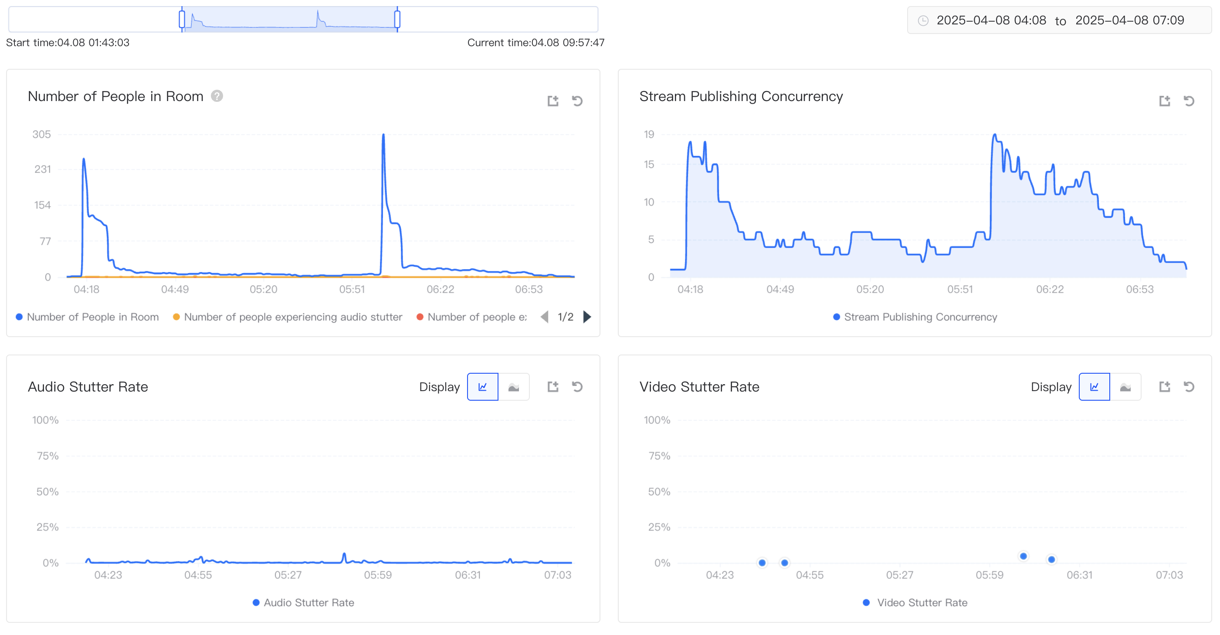The width and height of the screenshot is (1220, 635).
Task: Export the Number of People in Room chart
Action: click(552, 101)
